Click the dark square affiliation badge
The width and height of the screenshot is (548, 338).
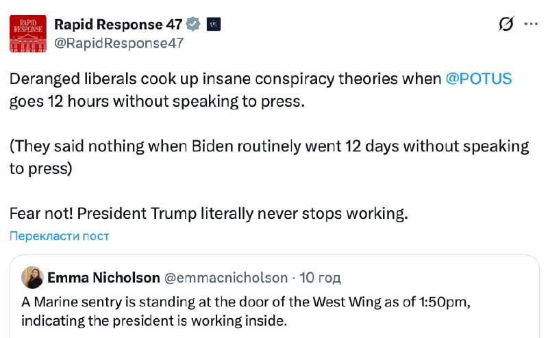tap(213, 25)
